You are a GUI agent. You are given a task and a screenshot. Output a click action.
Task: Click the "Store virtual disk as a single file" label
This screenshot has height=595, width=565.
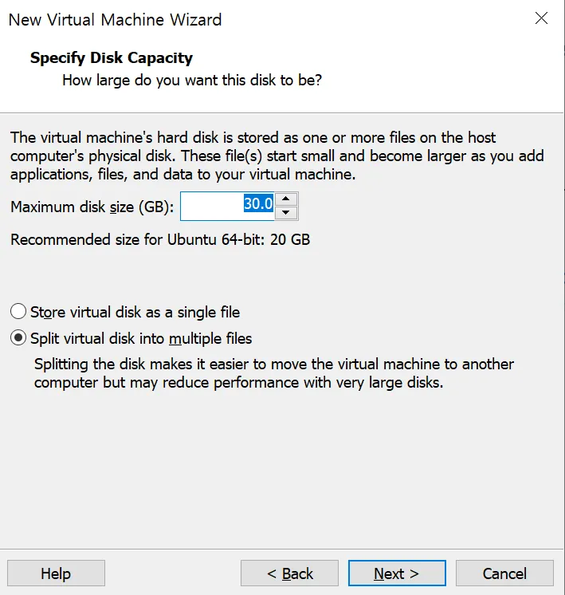pyautogui.click(x=135, y=312)
